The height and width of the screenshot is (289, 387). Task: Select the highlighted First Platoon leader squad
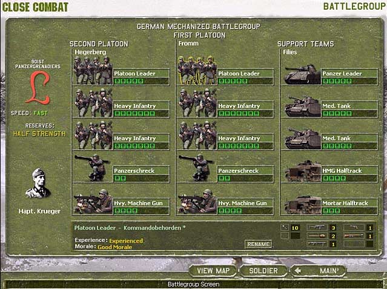pos(196,71)
